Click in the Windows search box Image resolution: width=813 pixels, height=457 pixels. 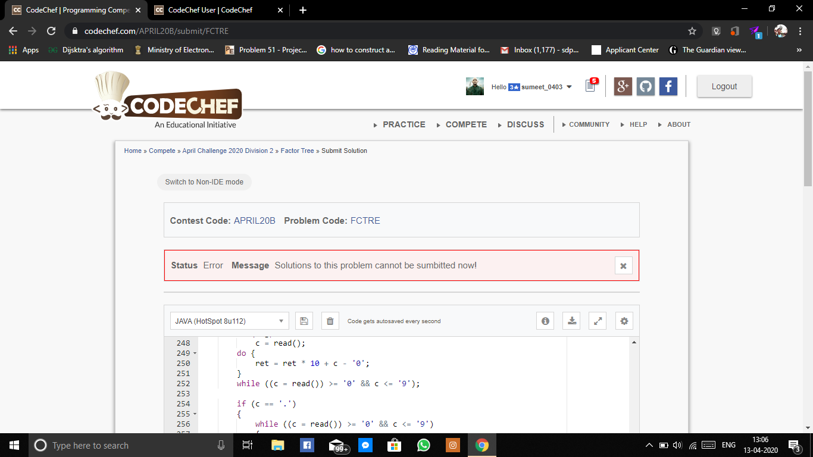(131, 445)
